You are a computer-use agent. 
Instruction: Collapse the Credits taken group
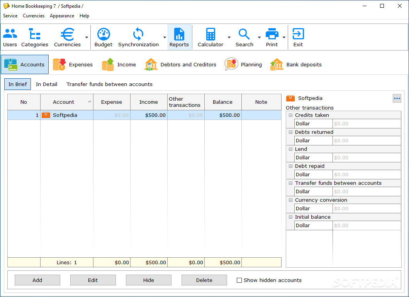click(290, 115)
